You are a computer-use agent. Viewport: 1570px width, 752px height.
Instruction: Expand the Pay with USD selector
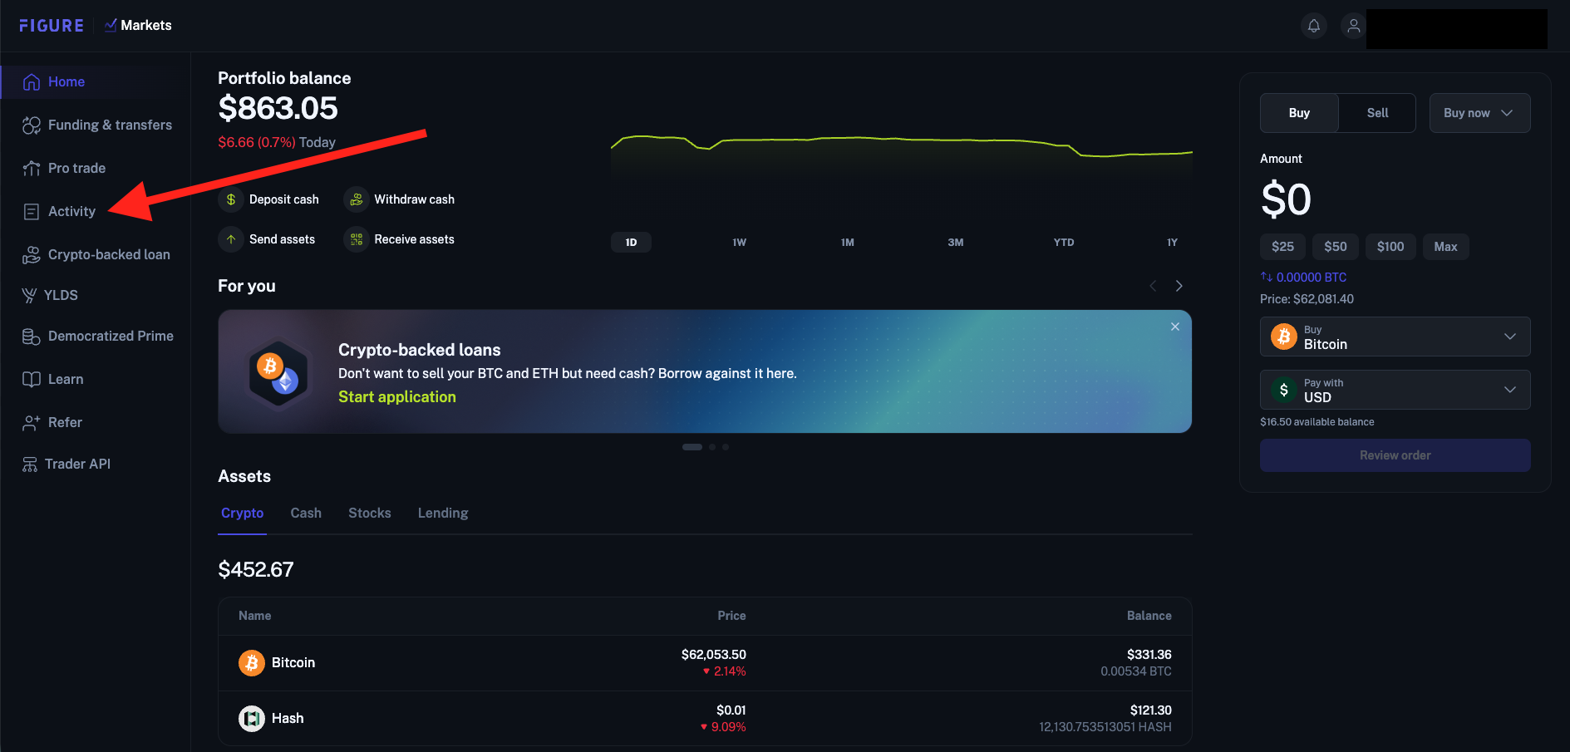click(x=1395, y=390)
